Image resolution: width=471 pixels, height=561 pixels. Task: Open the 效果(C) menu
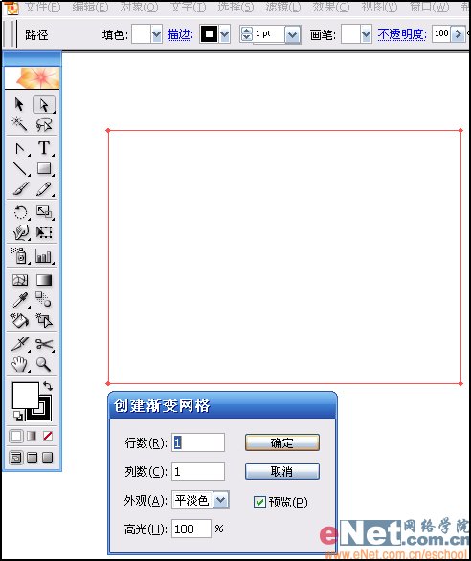[331, 7]
